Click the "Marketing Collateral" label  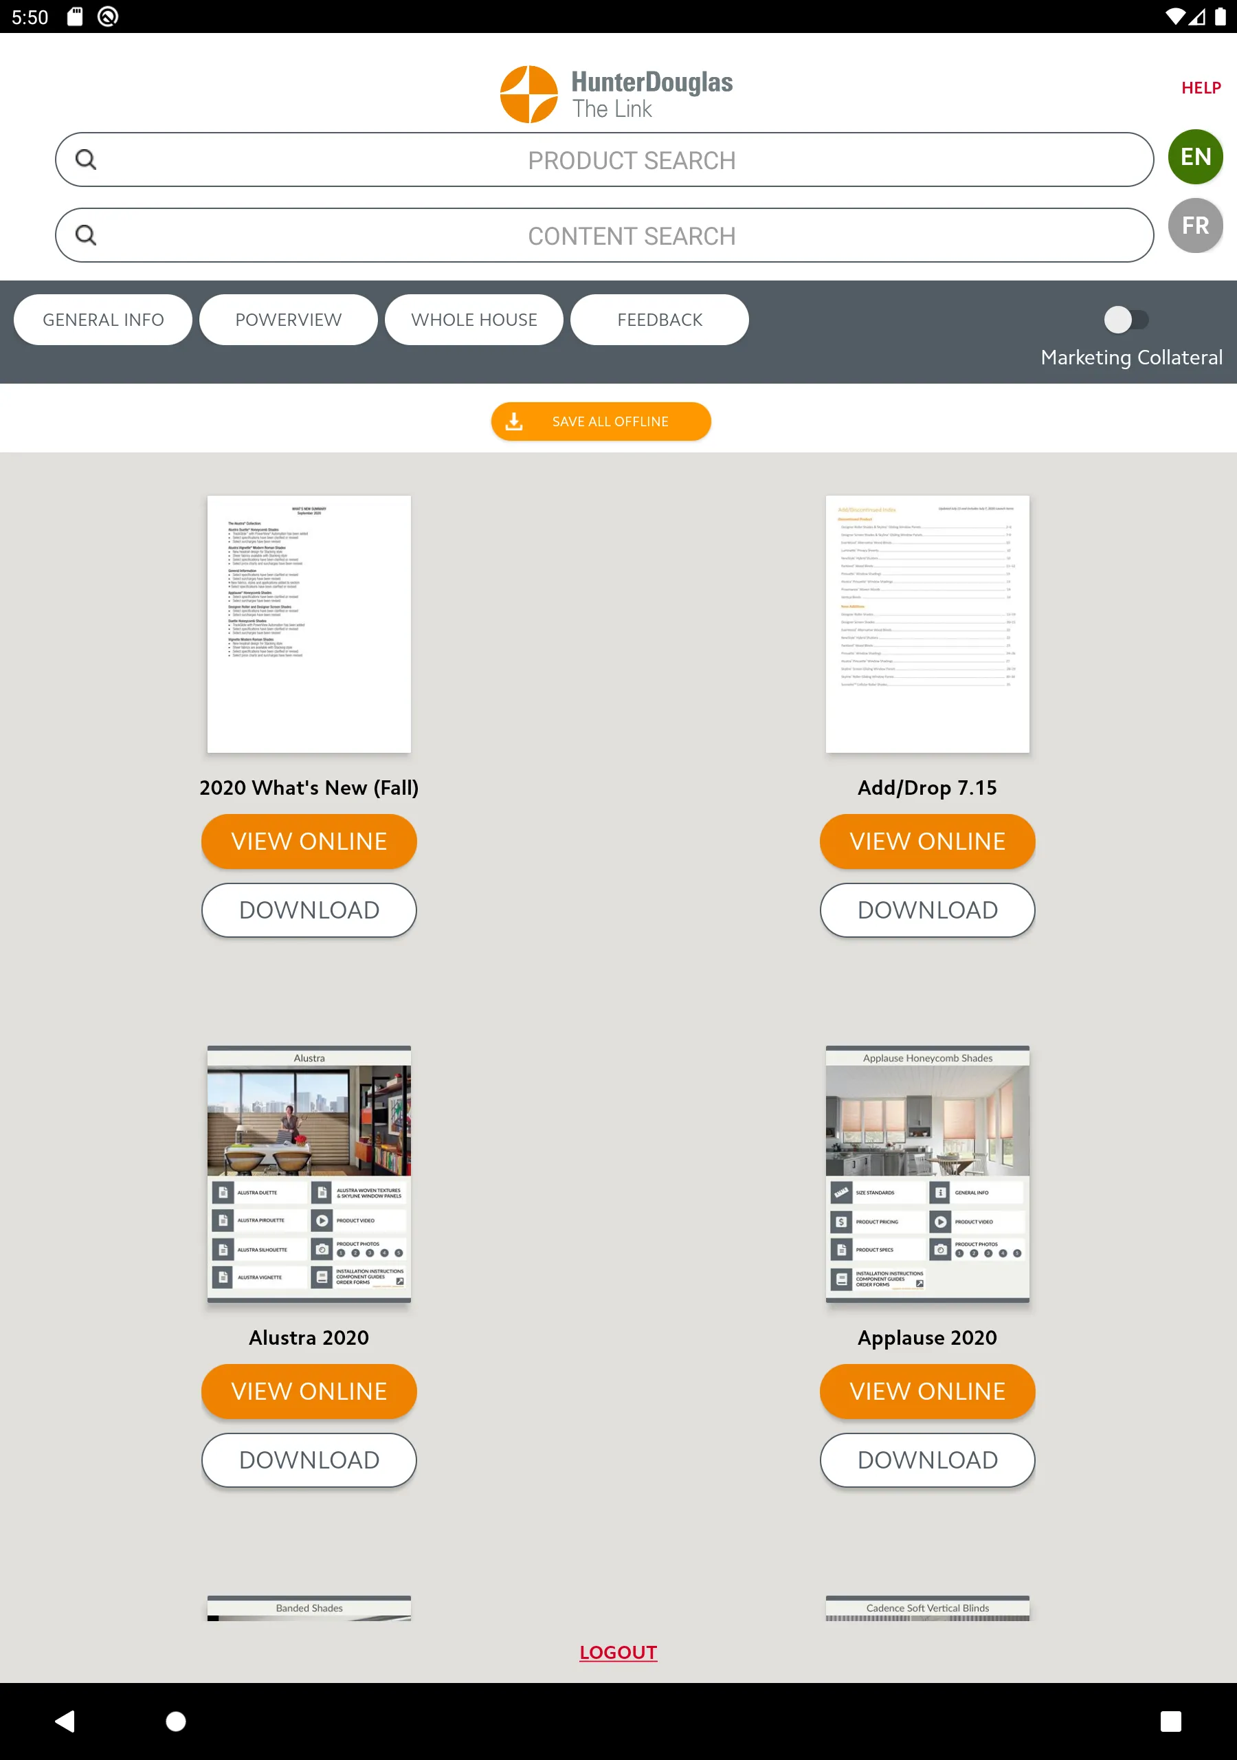tap(1131, 358)
